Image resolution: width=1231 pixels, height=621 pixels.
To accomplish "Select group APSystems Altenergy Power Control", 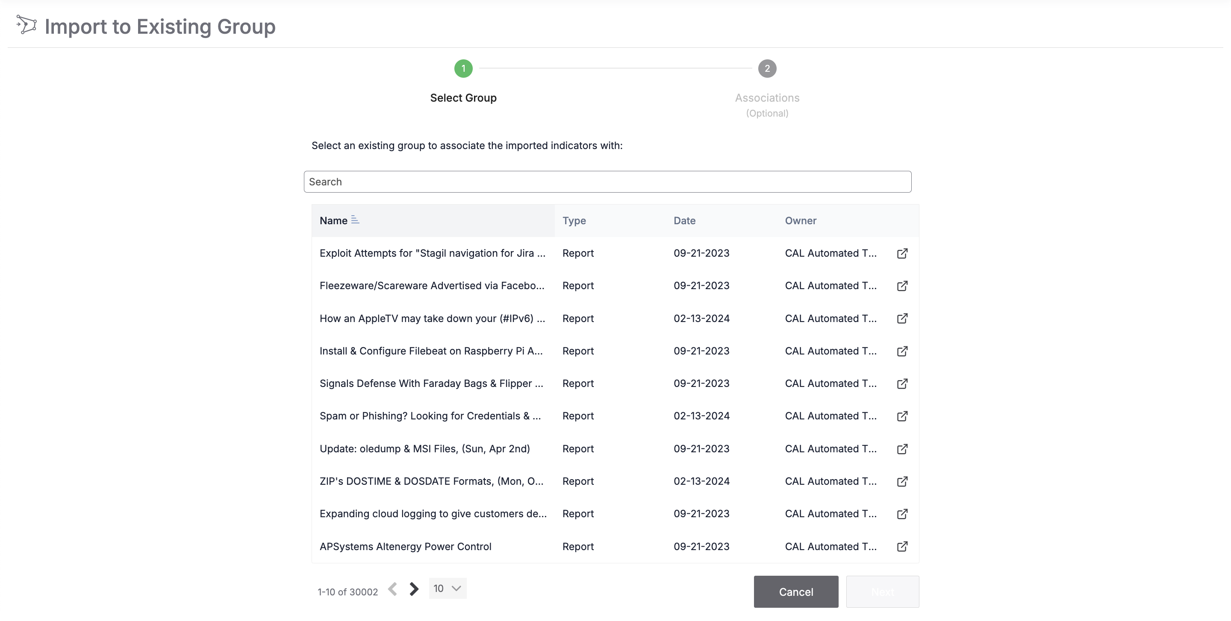I will click(405, 547).
